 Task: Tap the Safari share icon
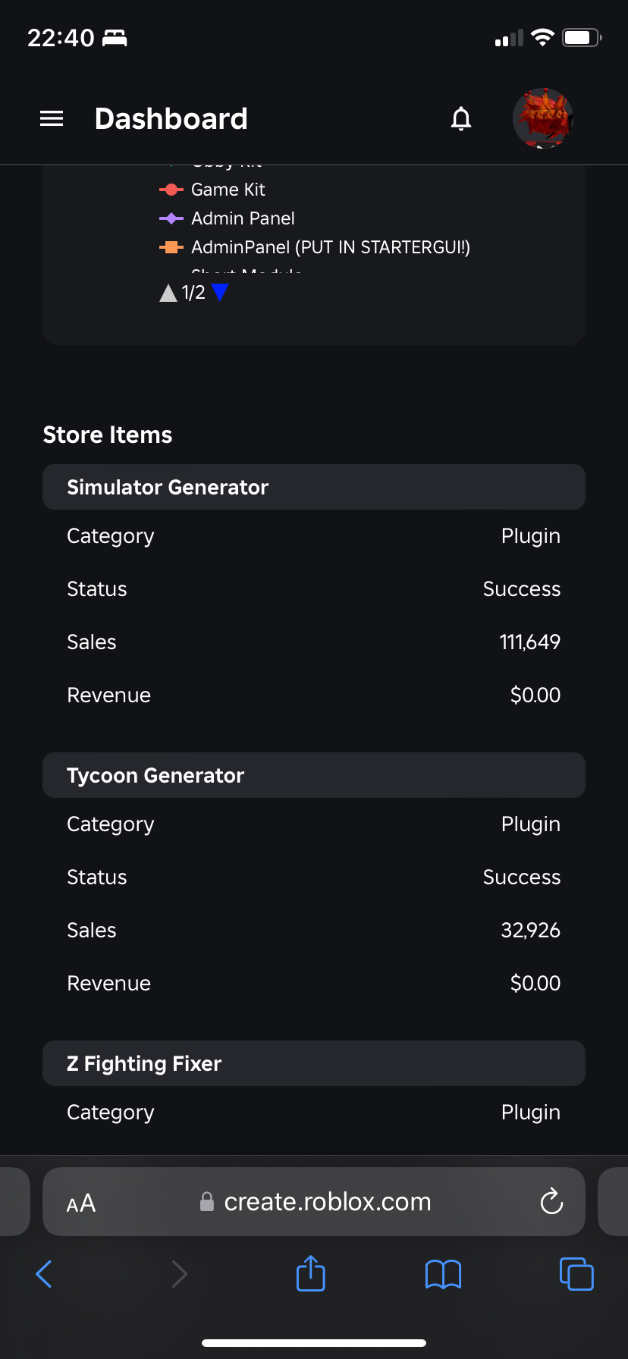[x=310, y=1274]
